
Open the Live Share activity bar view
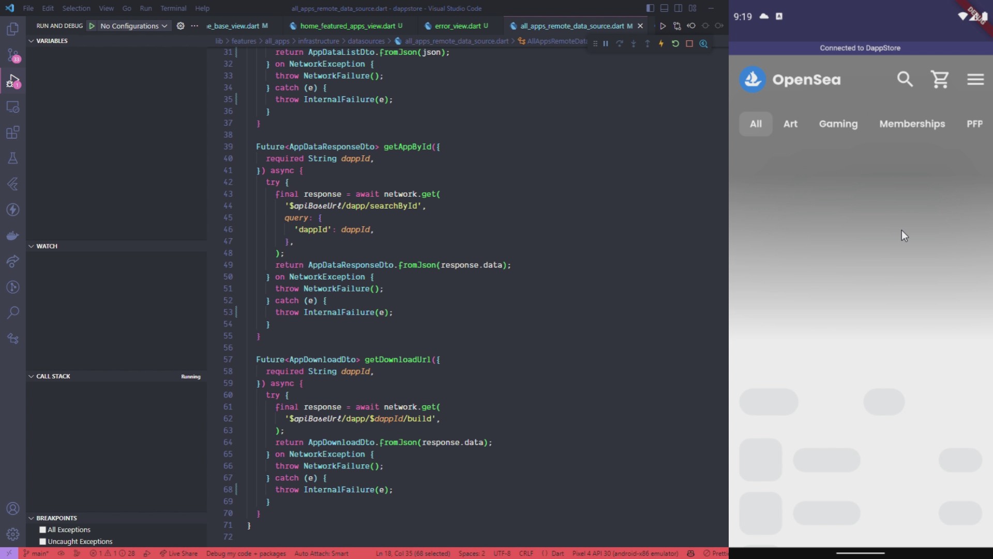[12, 261]
